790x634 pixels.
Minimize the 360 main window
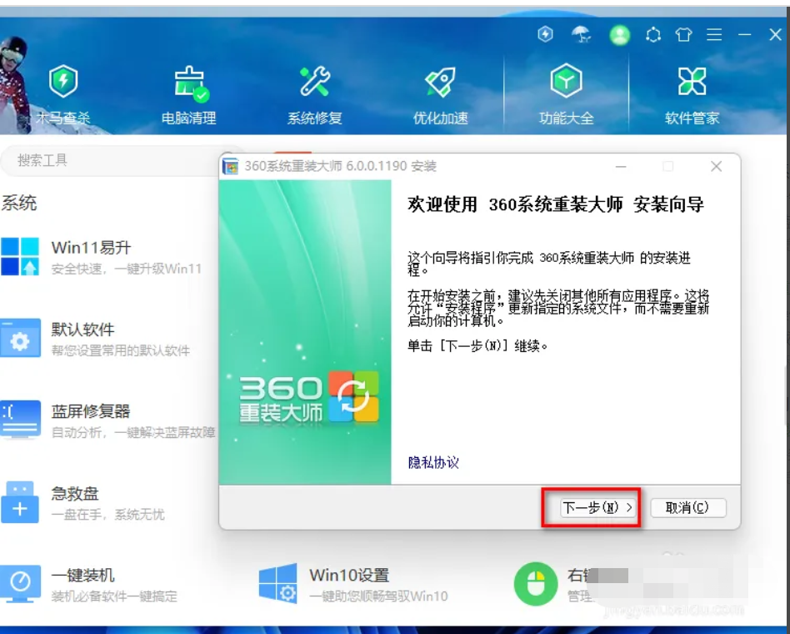[745, 34]
